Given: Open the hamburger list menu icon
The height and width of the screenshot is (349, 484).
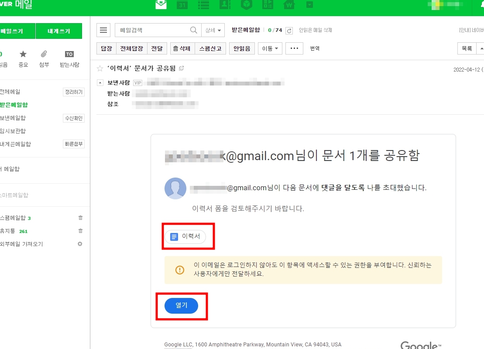Looking at the screenshot, I should (103, 30).
